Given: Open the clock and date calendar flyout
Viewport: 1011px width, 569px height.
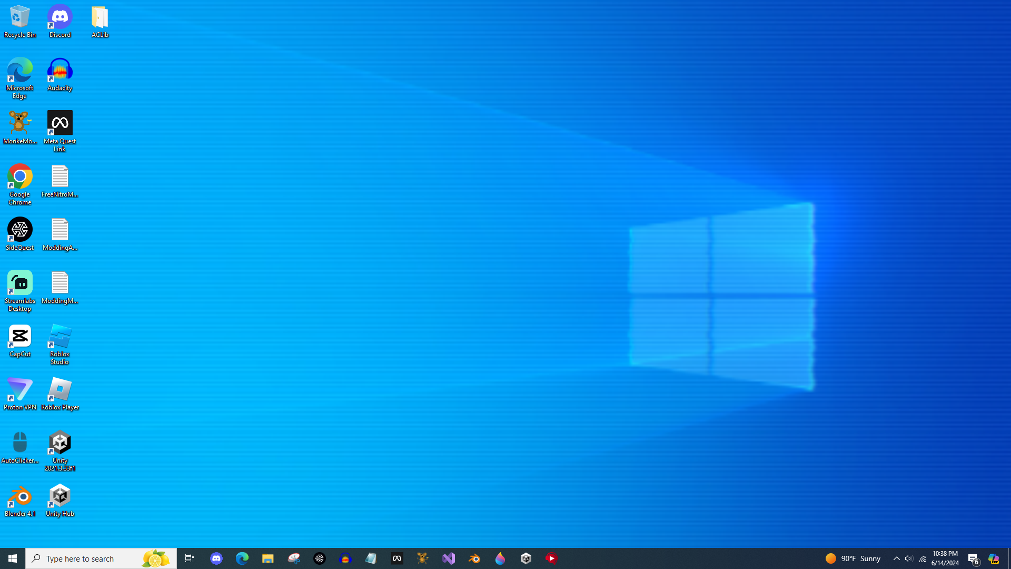Looking at the screenshot, I should pos(945,558).
